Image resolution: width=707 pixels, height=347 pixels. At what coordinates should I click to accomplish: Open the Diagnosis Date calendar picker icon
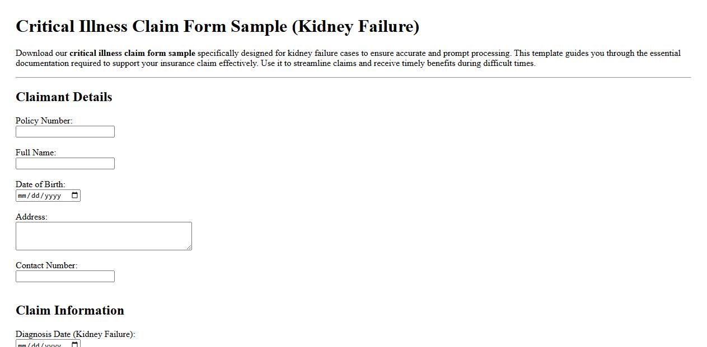75,344
